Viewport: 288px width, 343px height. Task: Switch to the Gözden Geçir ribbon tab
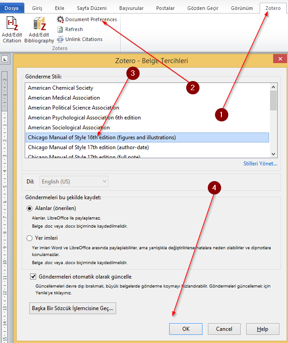coord(202,8)
